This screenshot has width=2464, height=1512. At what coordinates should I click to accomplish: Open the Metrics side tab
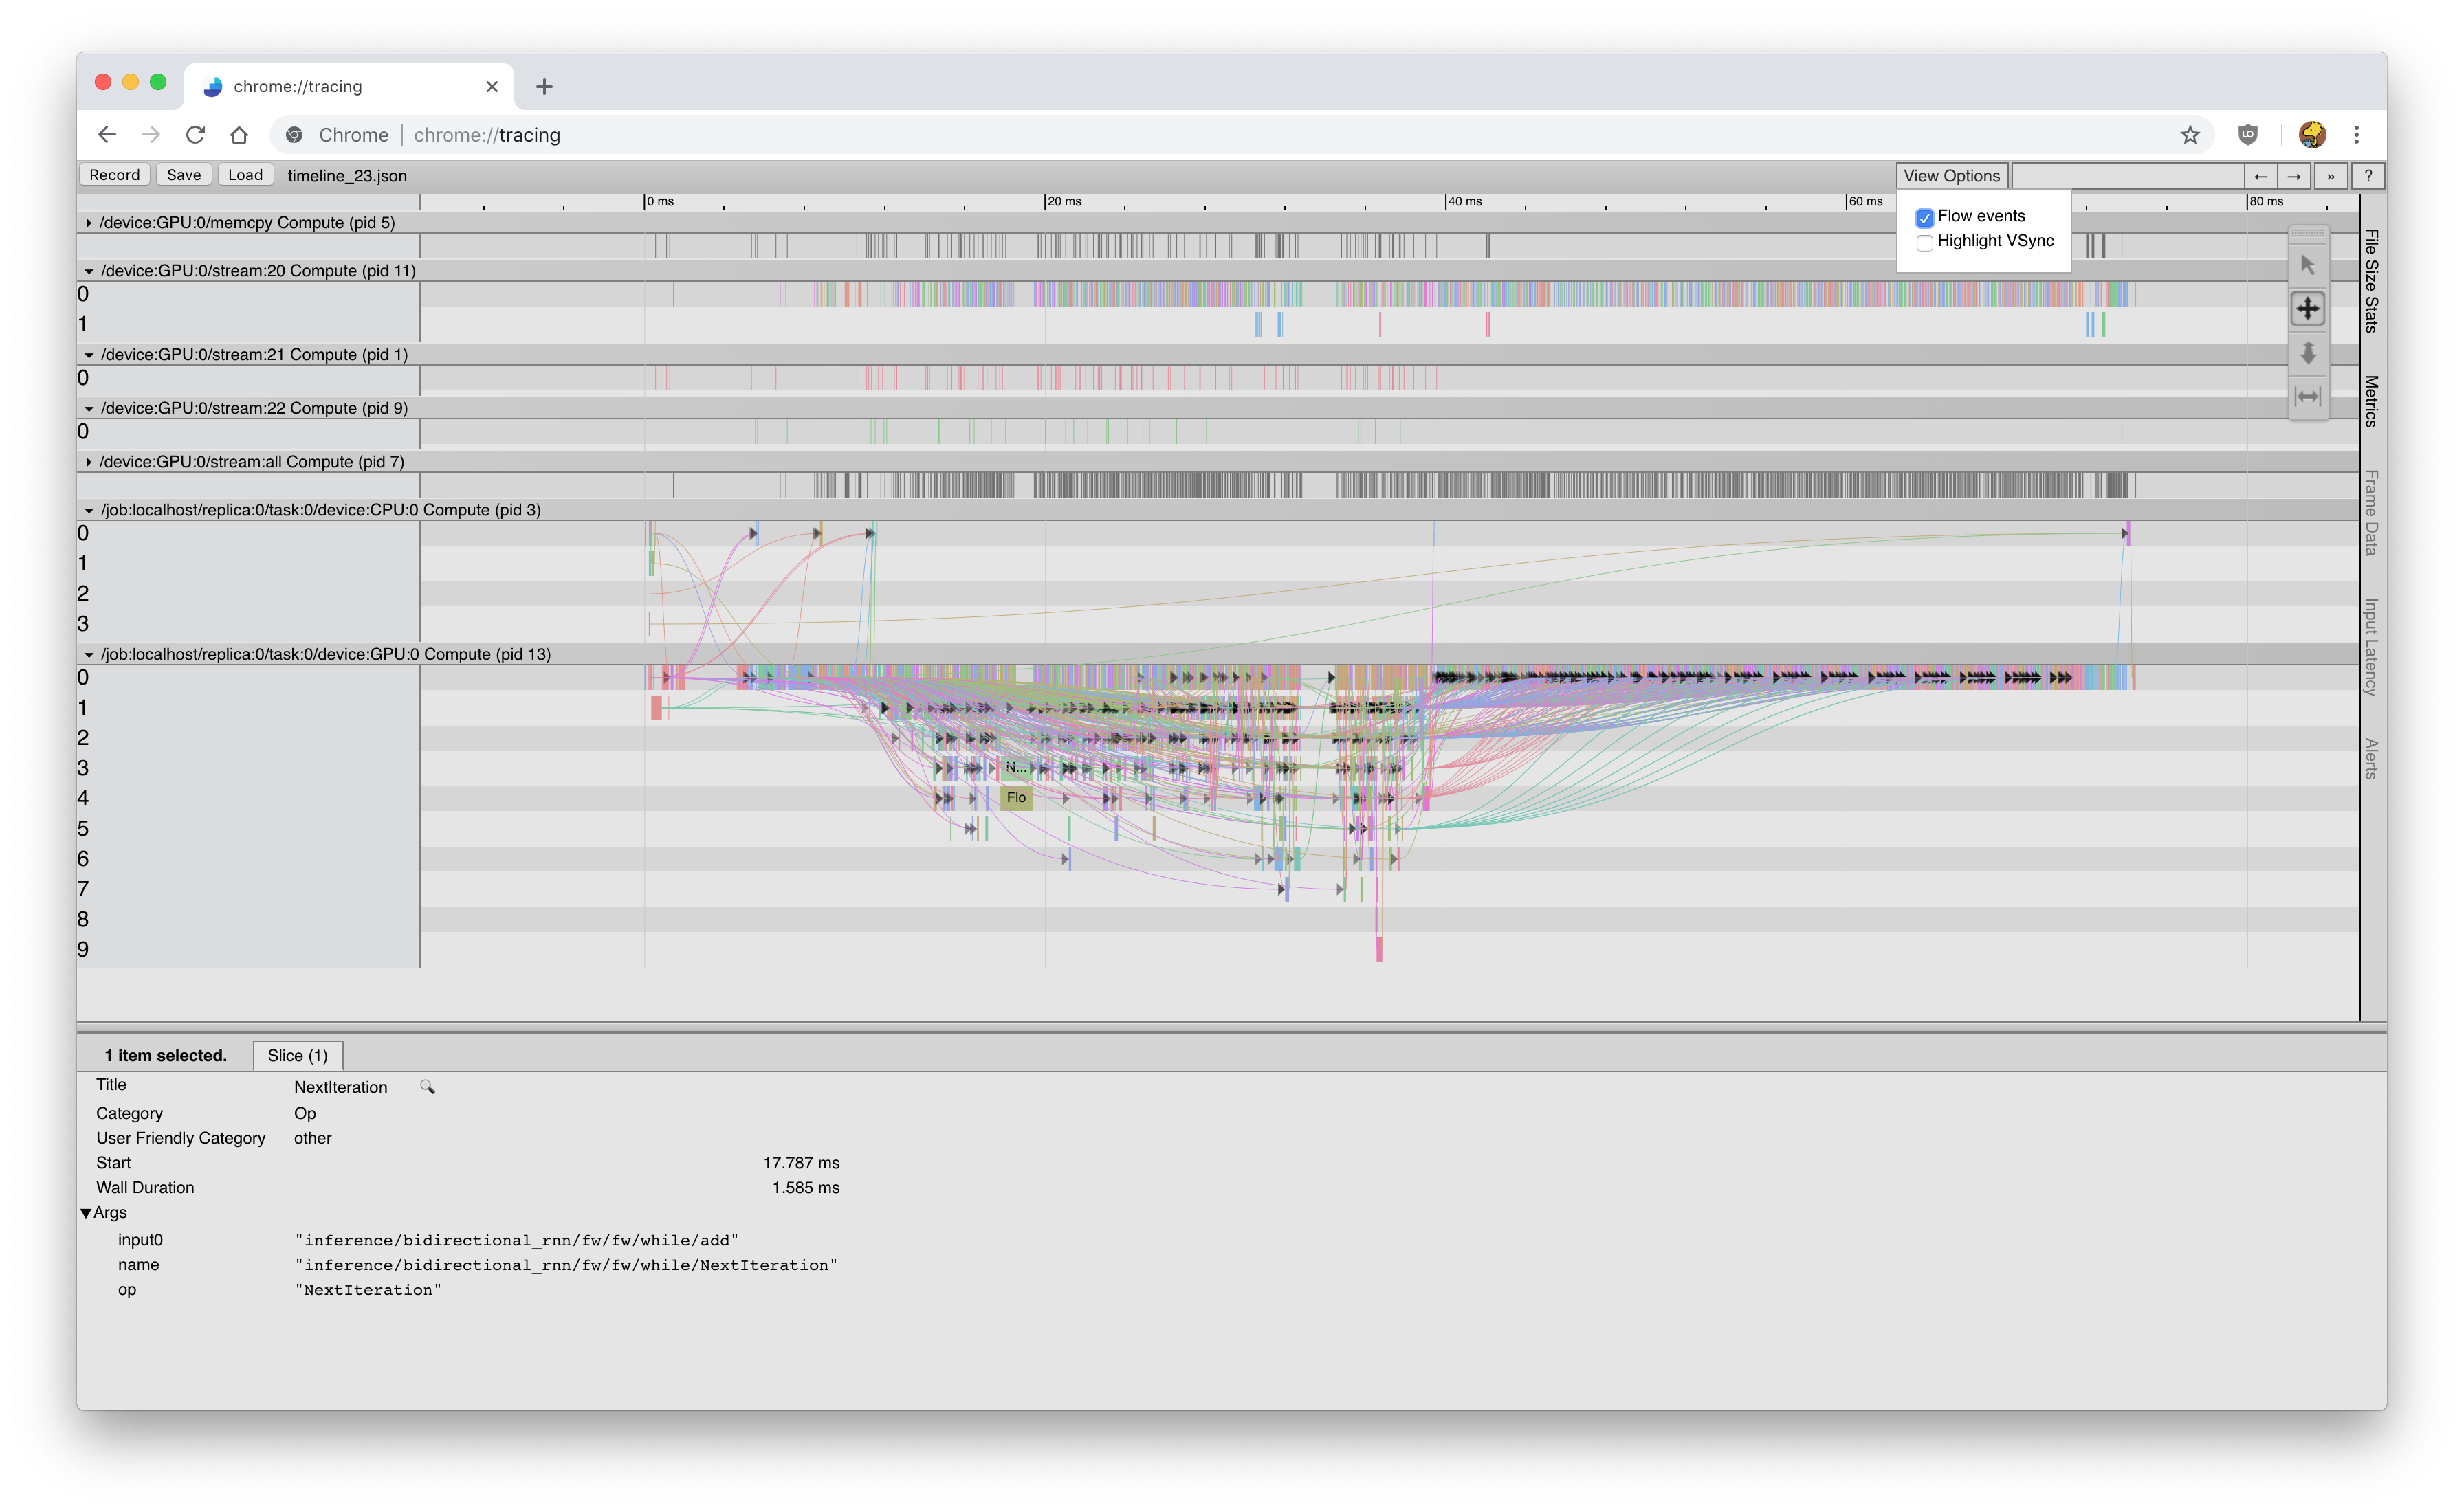pos(2371,401)
